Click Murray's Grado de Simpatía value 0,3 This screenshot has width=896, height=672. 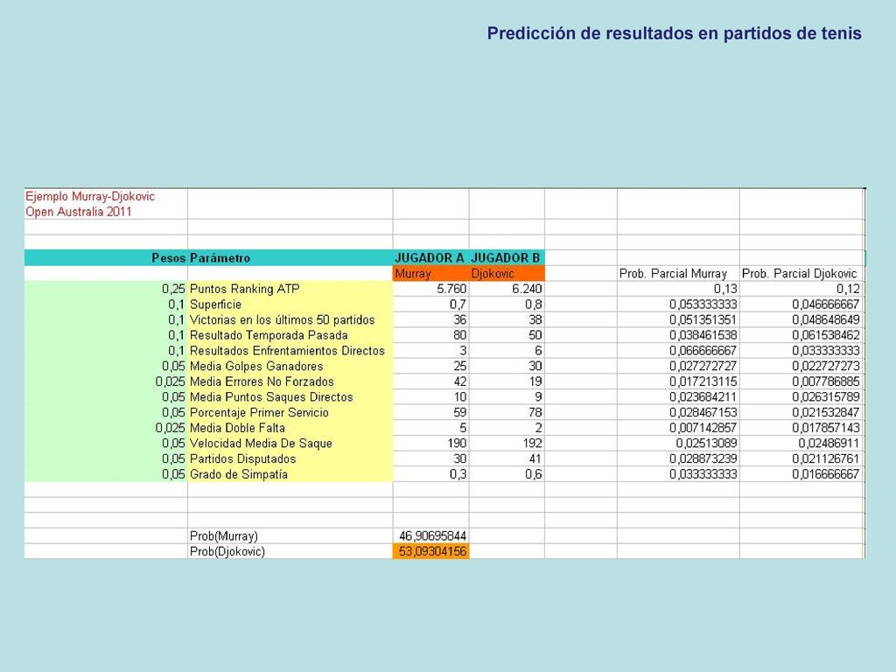coord(458,473)
